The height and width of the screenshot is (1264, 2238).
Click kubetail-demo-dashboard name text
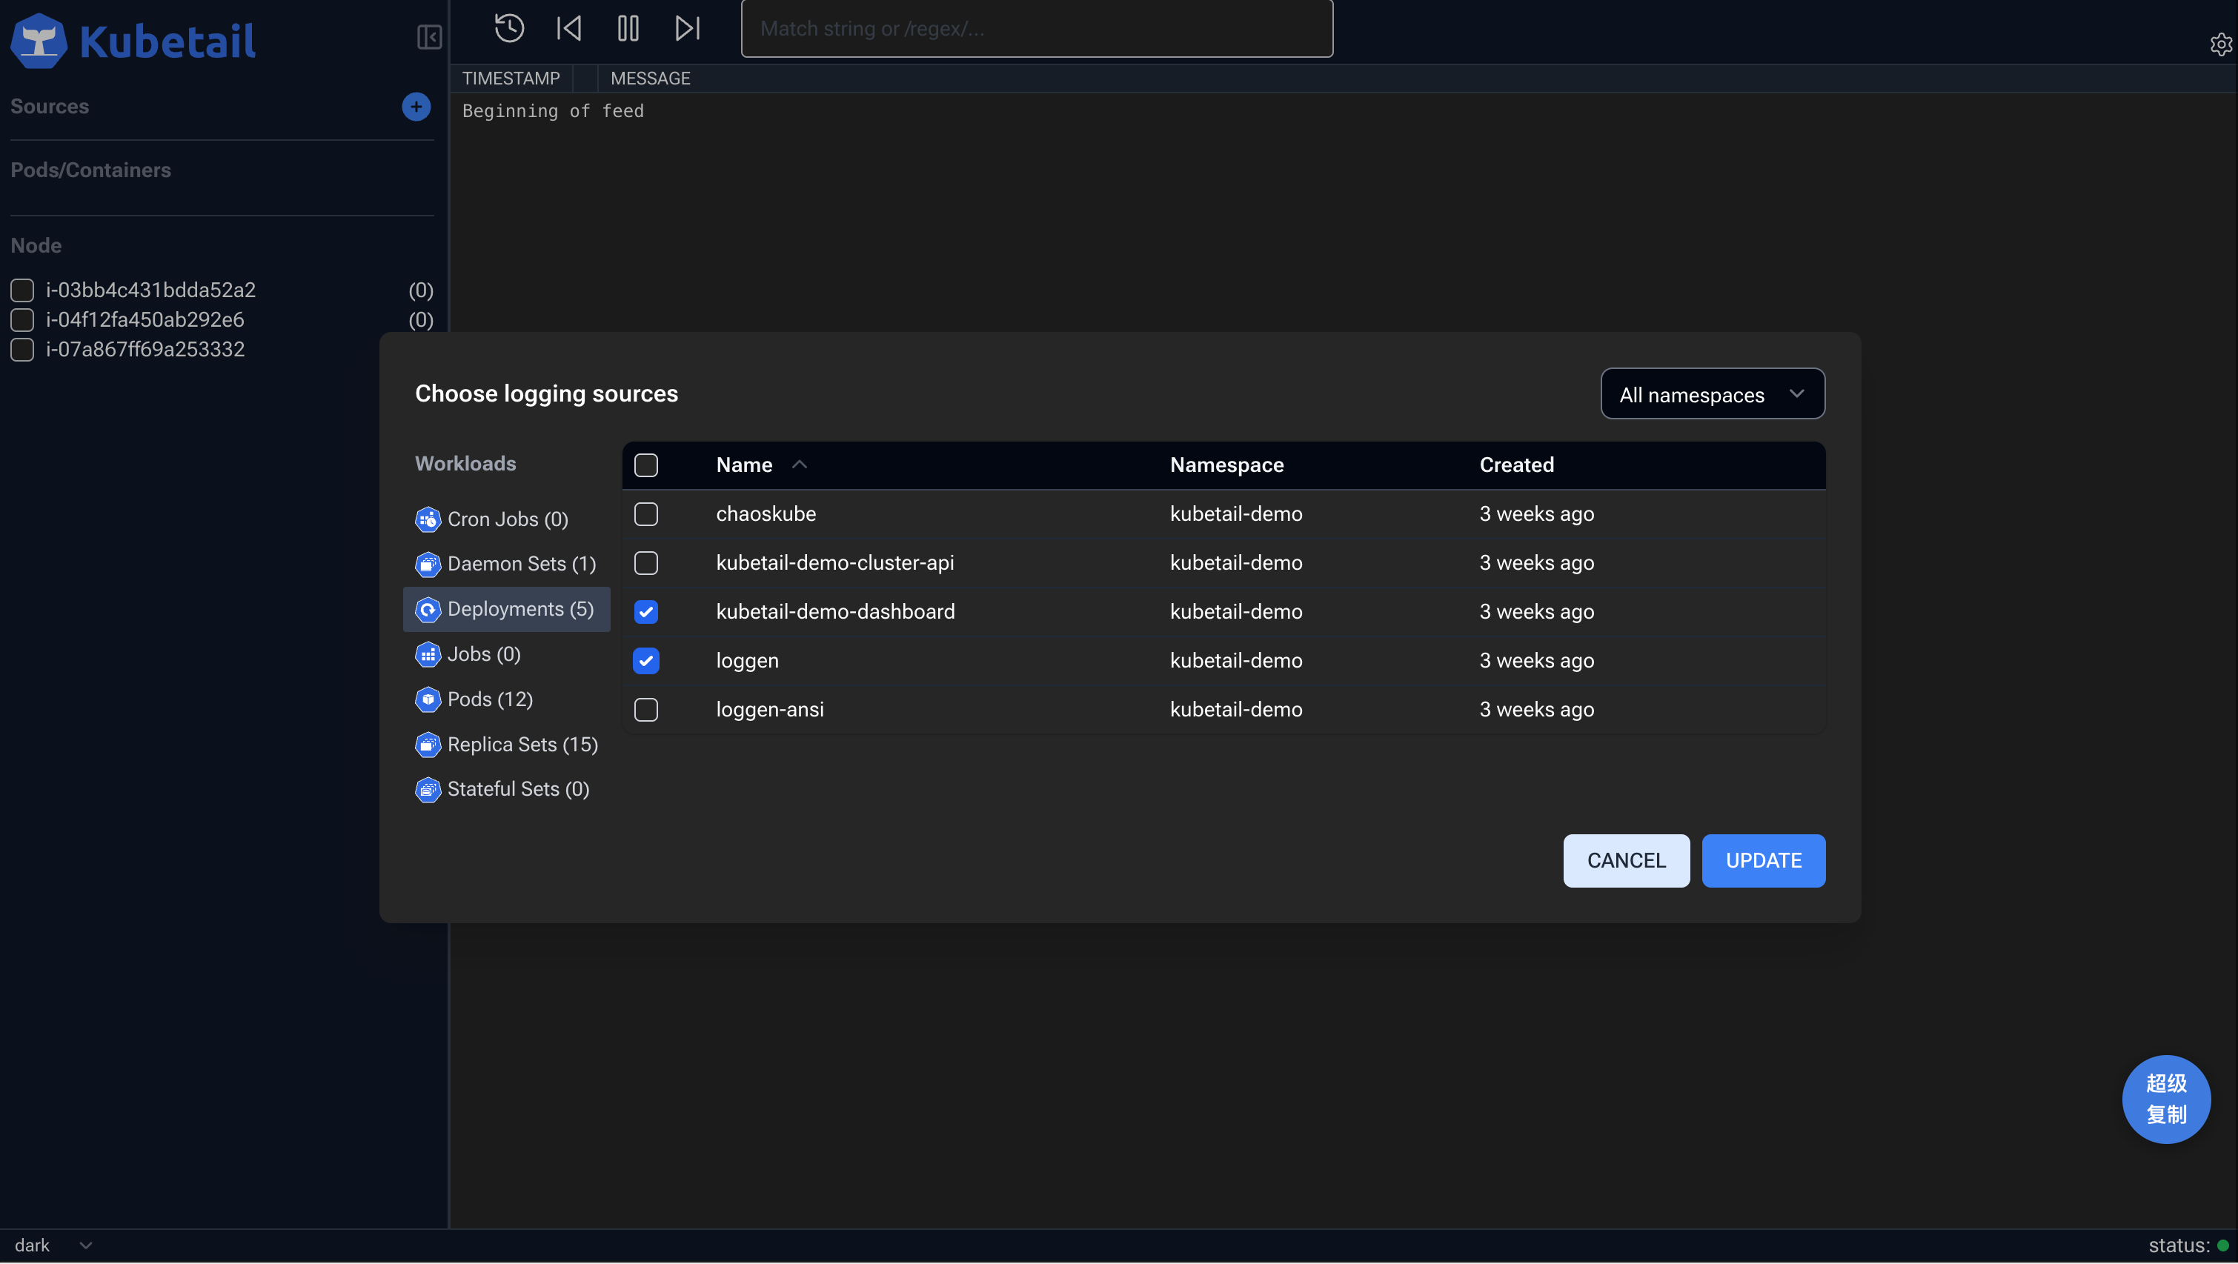tap(835, 611)
